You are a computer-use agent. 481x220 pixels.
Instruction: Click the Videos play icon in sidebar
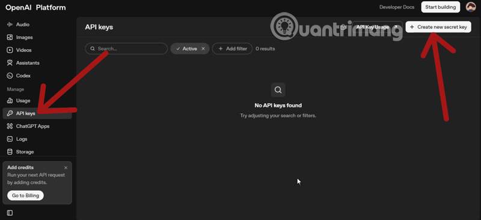10,50
